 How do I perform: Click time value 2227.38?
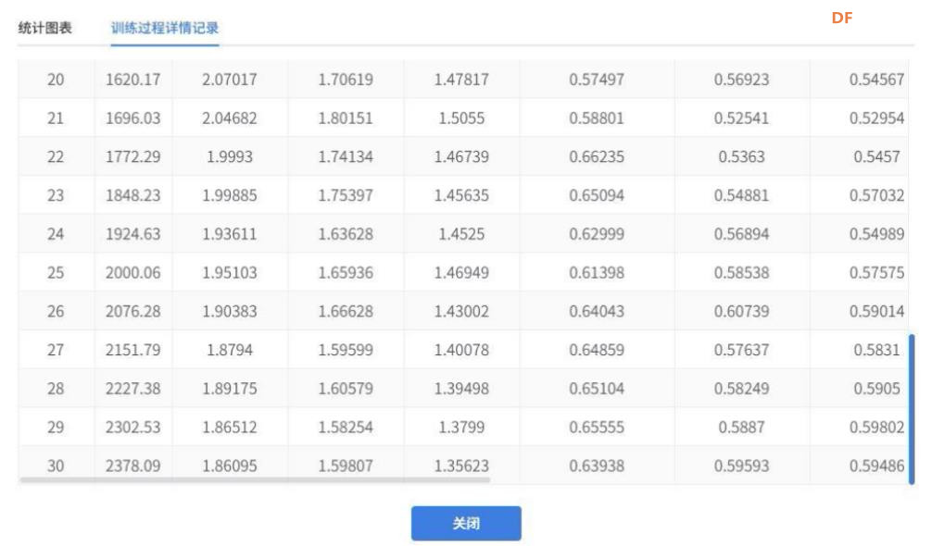[133, 388]
